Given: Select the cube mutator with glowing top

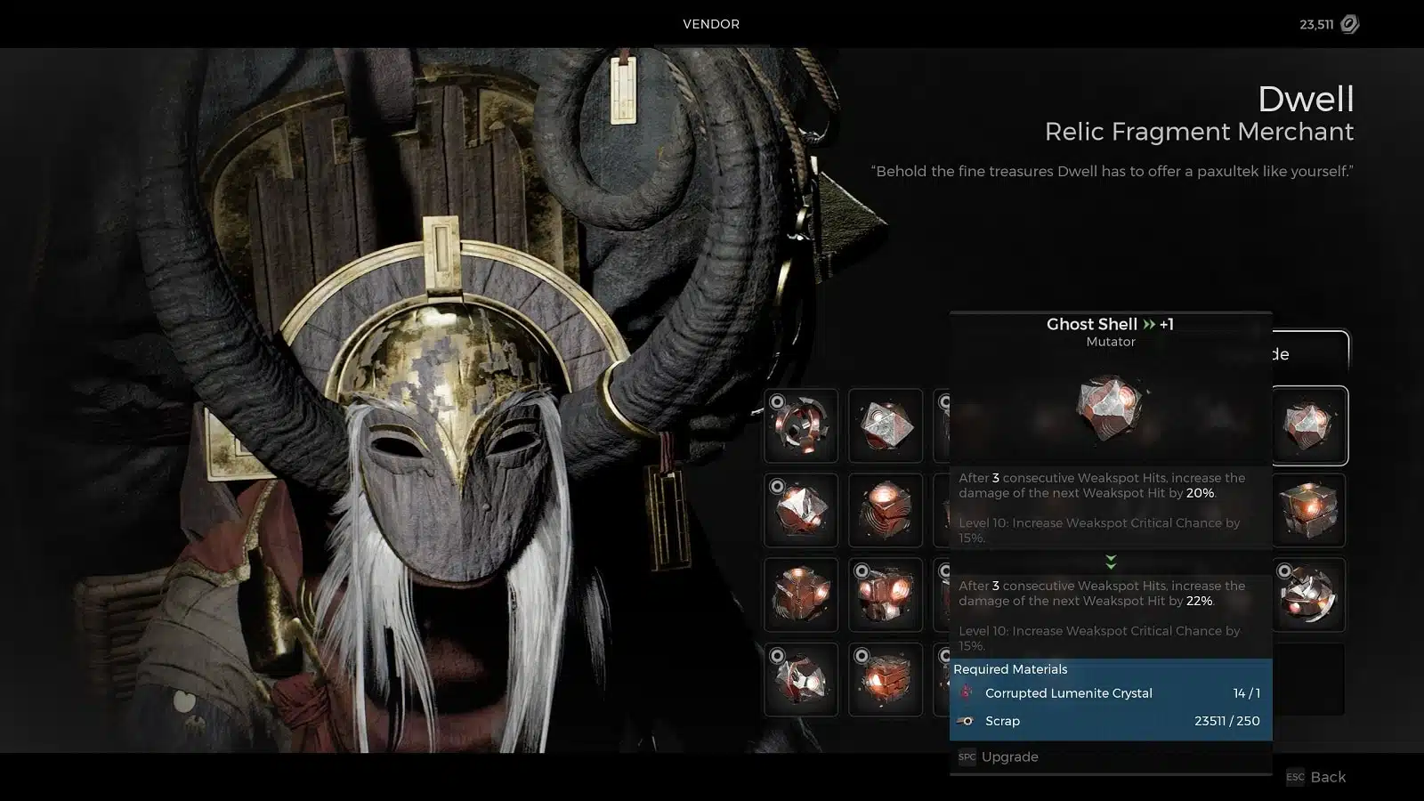Looking at the screenshot, I should (x=886, y=510).
